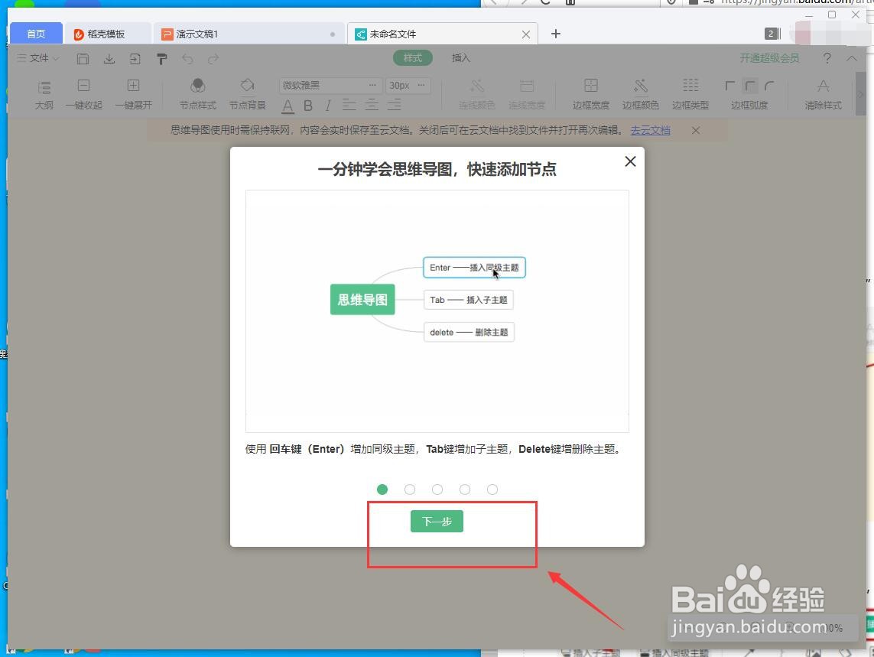Switch to the 演示文稿1 tab
Screen dimensions: 874x657
[x=249, y=34]
